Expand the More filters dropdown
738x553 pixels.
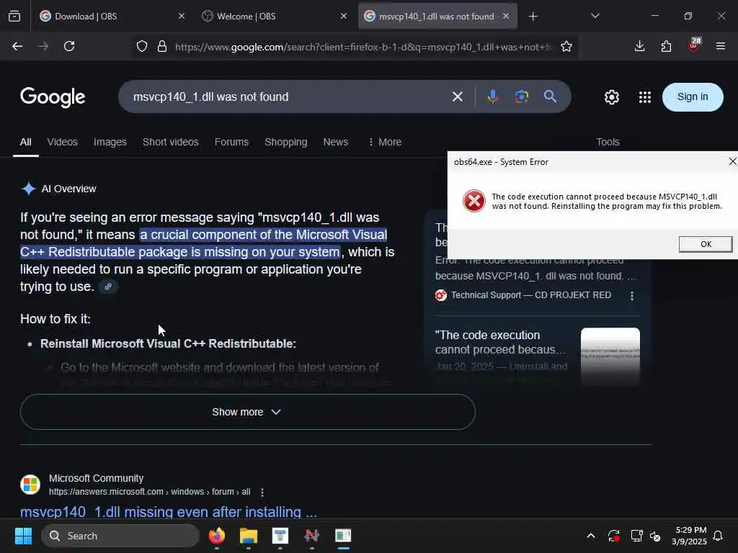(x=385, y=142)
